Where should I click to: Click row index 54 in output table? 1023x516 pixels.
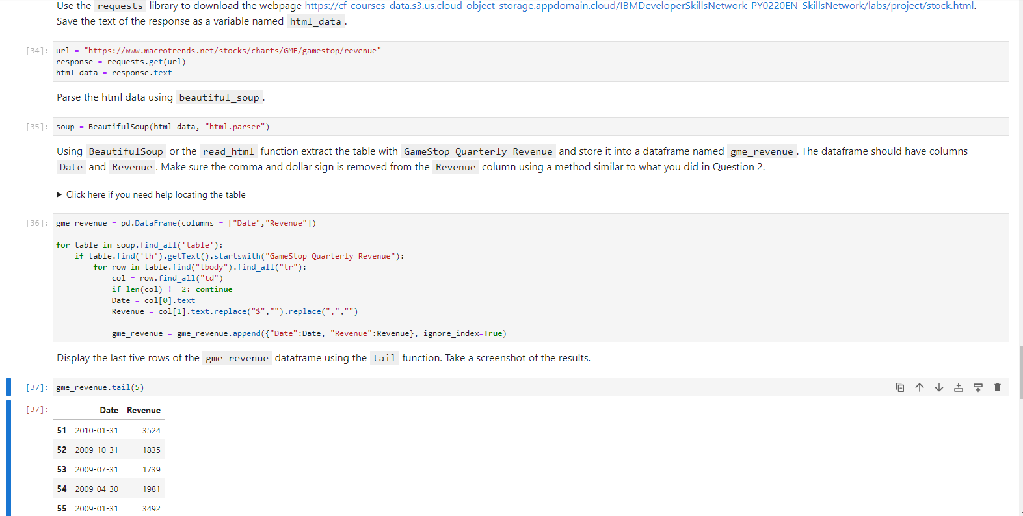point(62,489)
